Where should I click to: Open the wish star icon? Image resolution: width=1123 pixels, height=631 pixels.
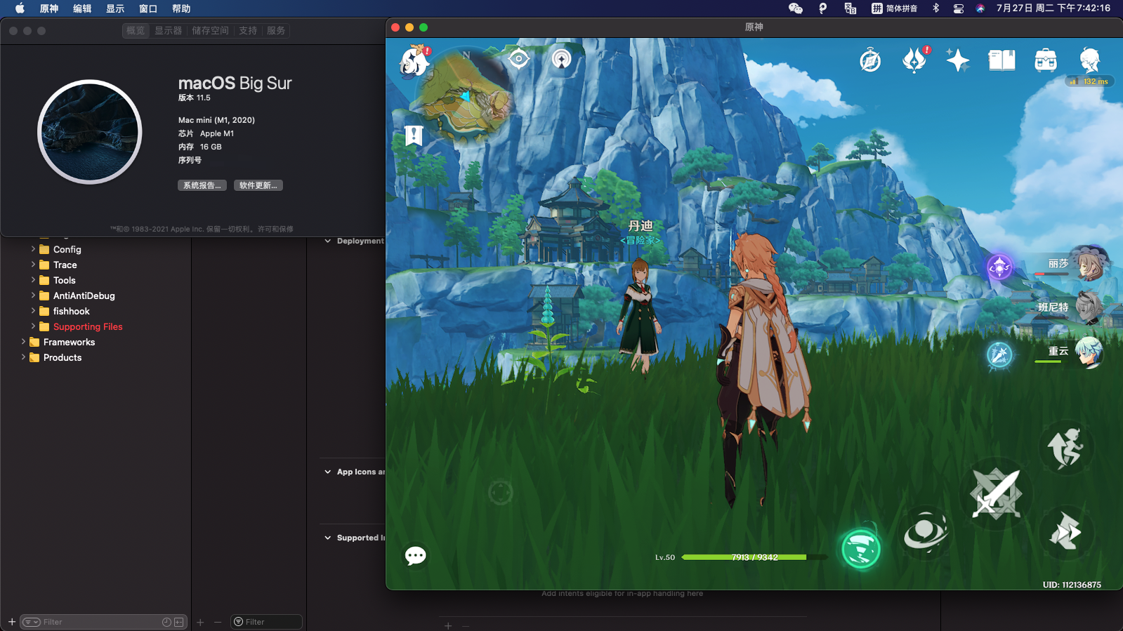(957, 60)
